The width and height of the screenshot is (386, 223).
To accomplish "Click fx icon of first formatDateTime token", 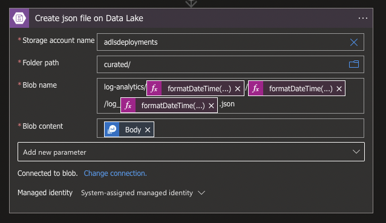I will (154, 88).
